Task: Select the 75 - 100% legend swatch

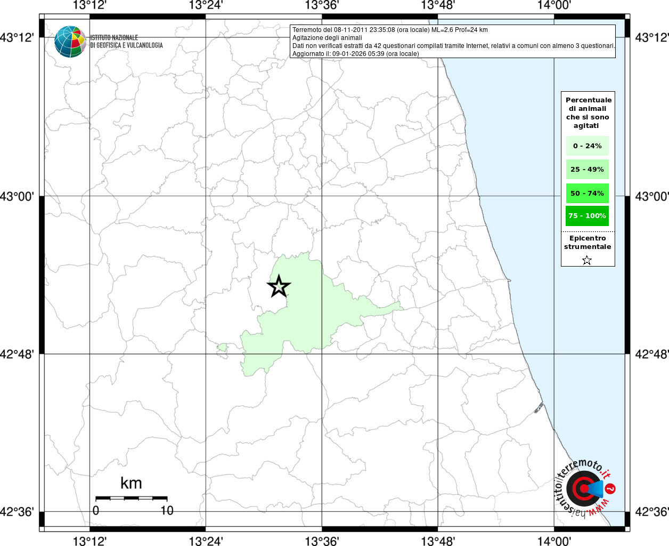Action: click(x=587, y=216)
